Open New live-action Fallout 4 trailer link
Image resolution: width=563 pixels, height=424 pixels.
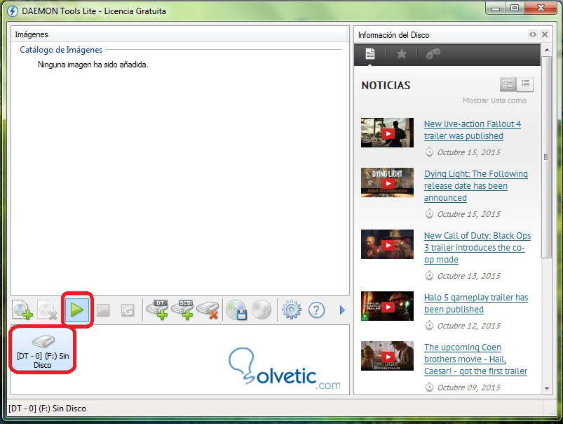coord(472,130)
